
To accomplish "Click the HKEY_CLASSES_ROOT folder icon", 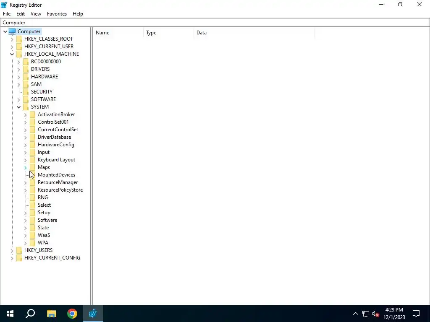I will coord(19,39).
